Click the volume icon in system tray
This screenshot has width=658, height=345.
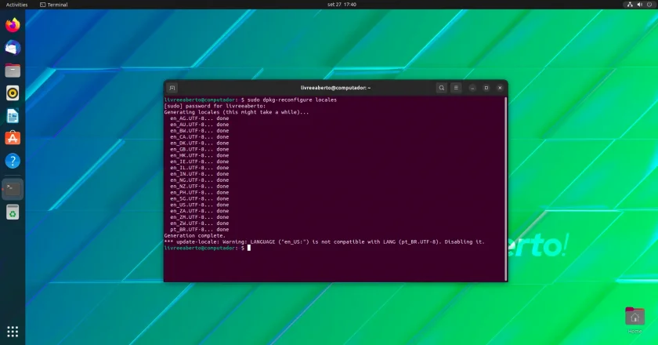tap(639, 5)
